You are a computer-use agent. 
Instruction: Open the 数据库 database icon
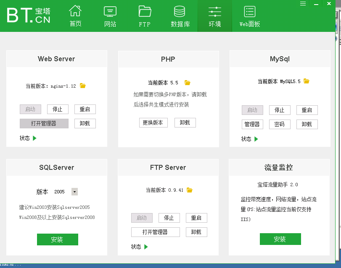point(180,11)
